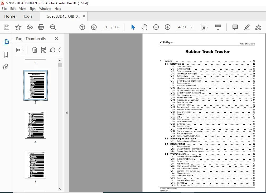The height and width of the screenshot is (193, 266).
Task: Click the 'Bystander alert' entry
Action: click(x=184, y=185)
